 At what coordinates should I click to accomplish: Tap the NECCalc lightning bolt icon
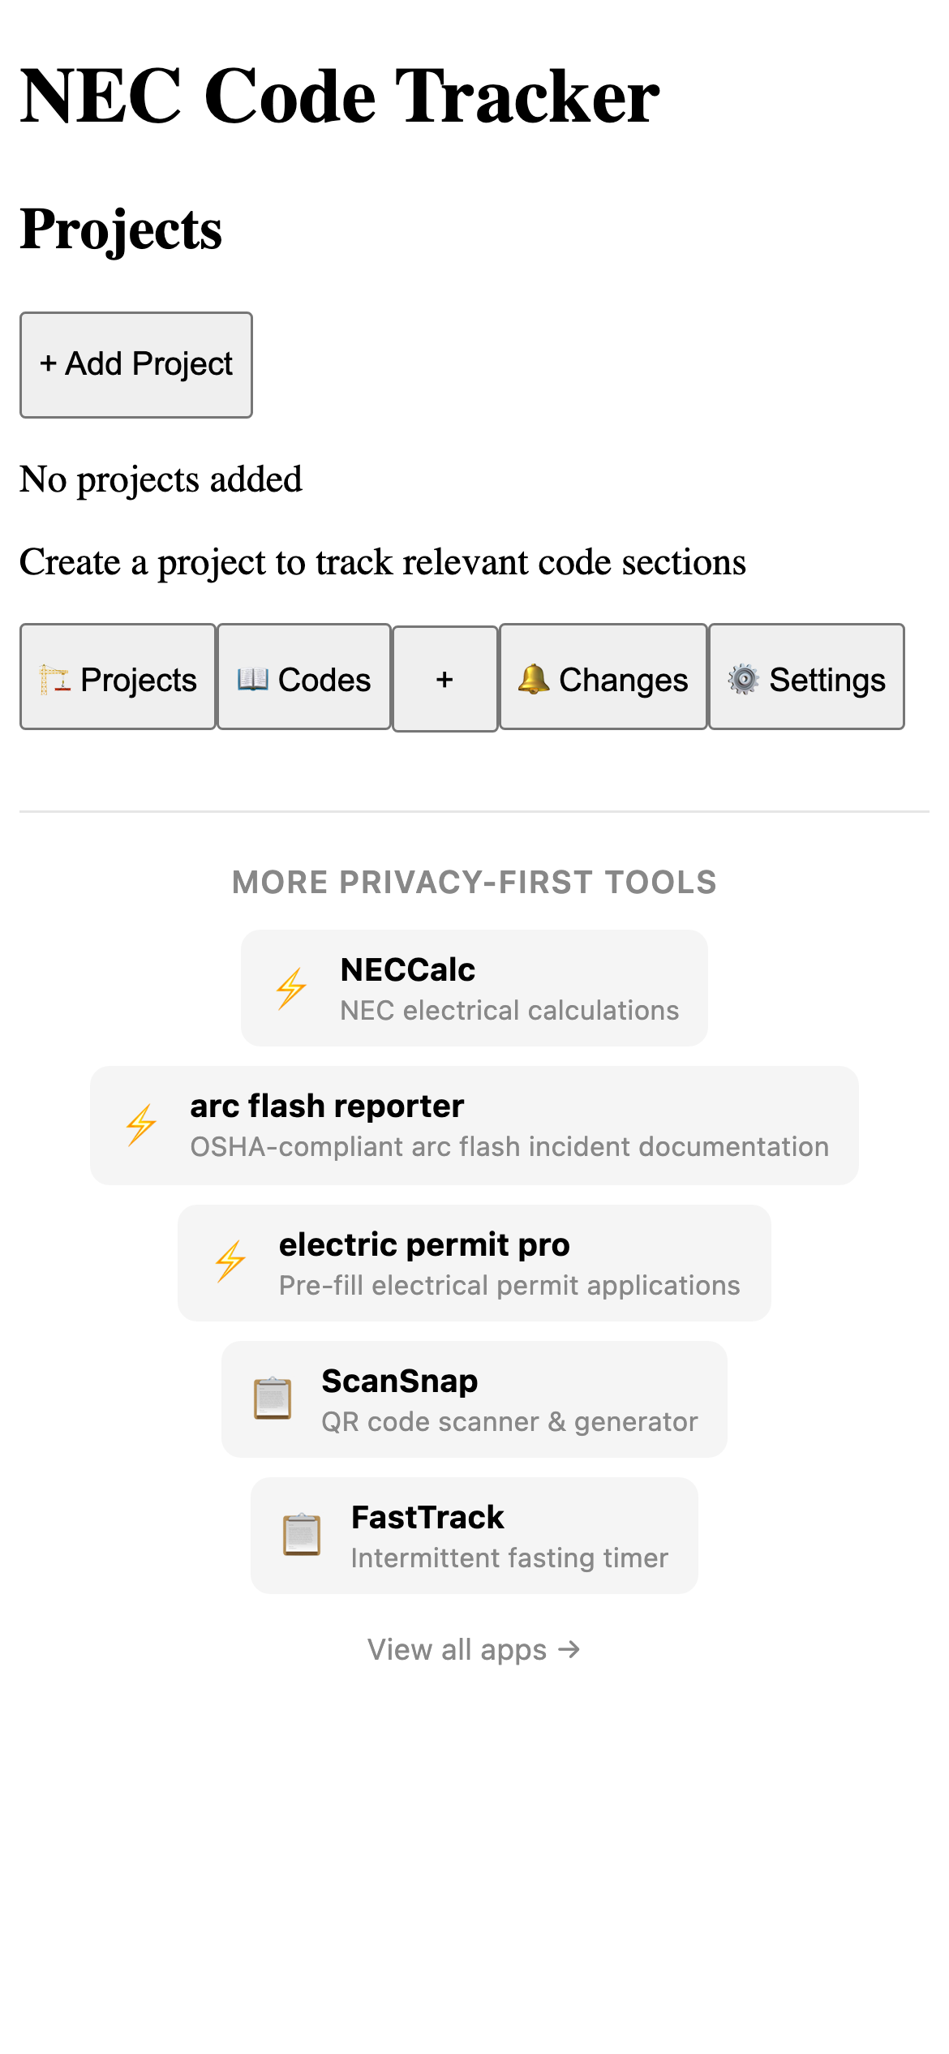click(x=294, y=988)
